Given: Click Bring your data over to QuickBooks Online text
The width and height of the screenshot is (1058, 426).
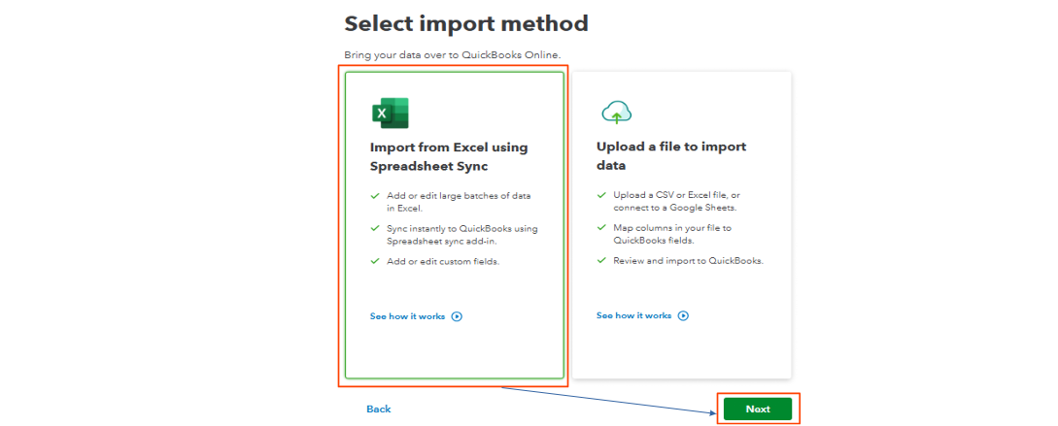Looking at the screenshot, I should 452,54.
